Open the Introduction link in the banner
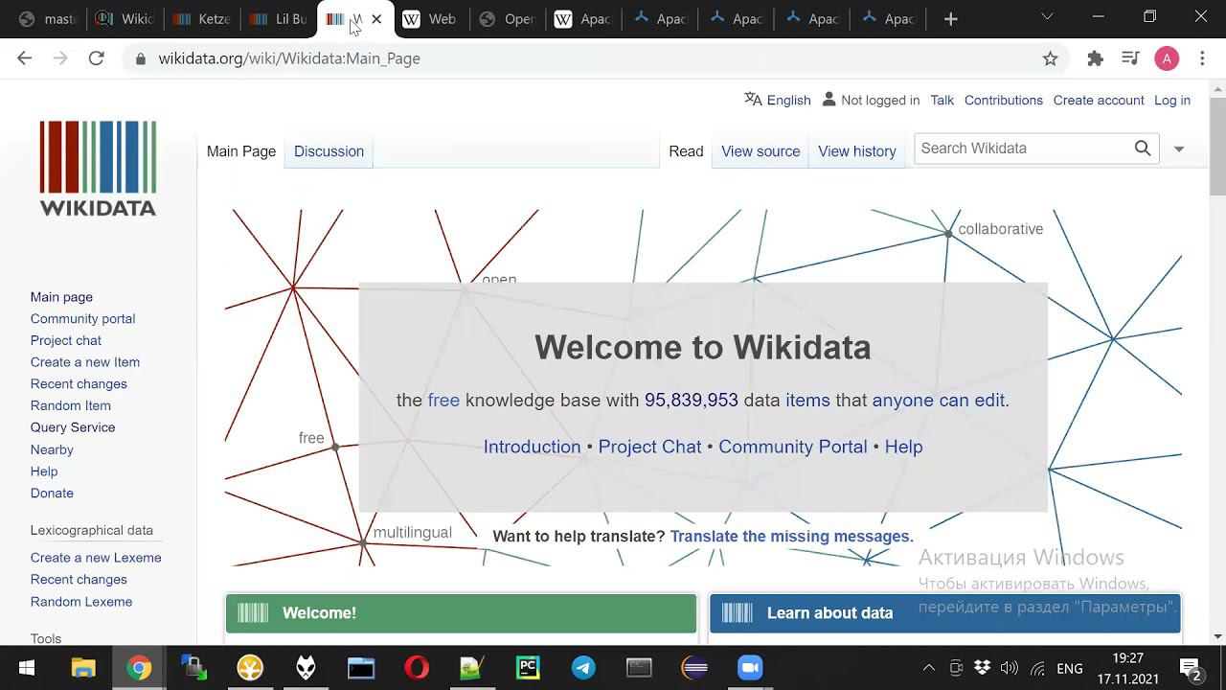The width and height of the screenshot is (1226, 690). pos(532,447)
